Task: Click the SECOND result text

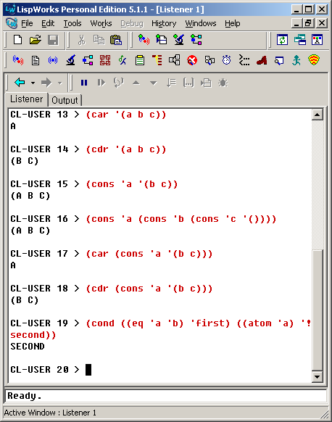Action: pos(28,347)
